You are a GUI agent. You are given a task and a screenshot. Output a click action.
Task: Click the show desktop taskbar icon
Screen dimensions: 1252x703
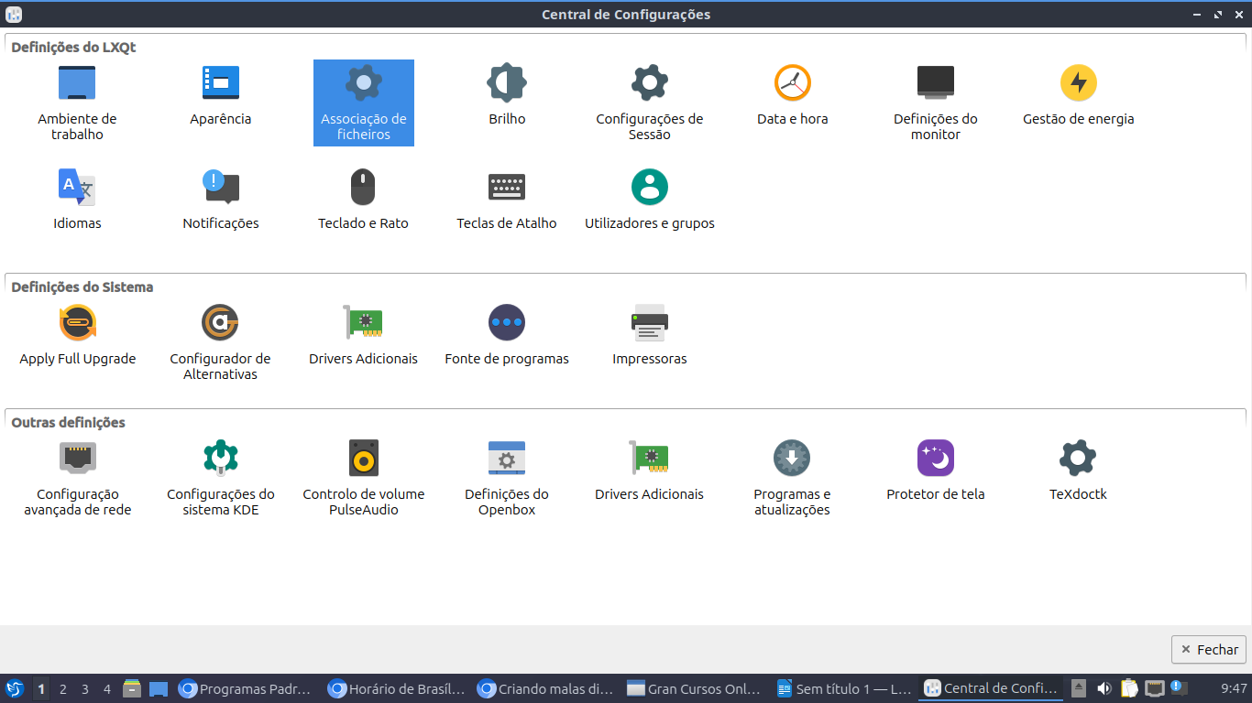click(x=159, y=688)
